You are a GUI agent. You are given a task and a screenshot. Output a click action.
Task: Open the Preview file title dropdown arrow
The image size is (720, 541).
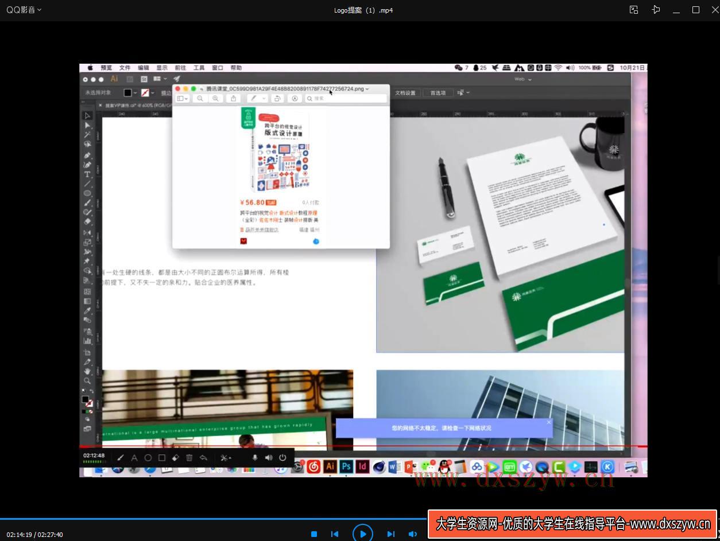click(x=367, y=89)
